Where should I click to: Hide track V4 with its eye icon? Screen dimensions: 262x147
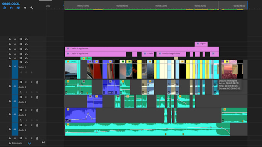click(x=26, y=49)
